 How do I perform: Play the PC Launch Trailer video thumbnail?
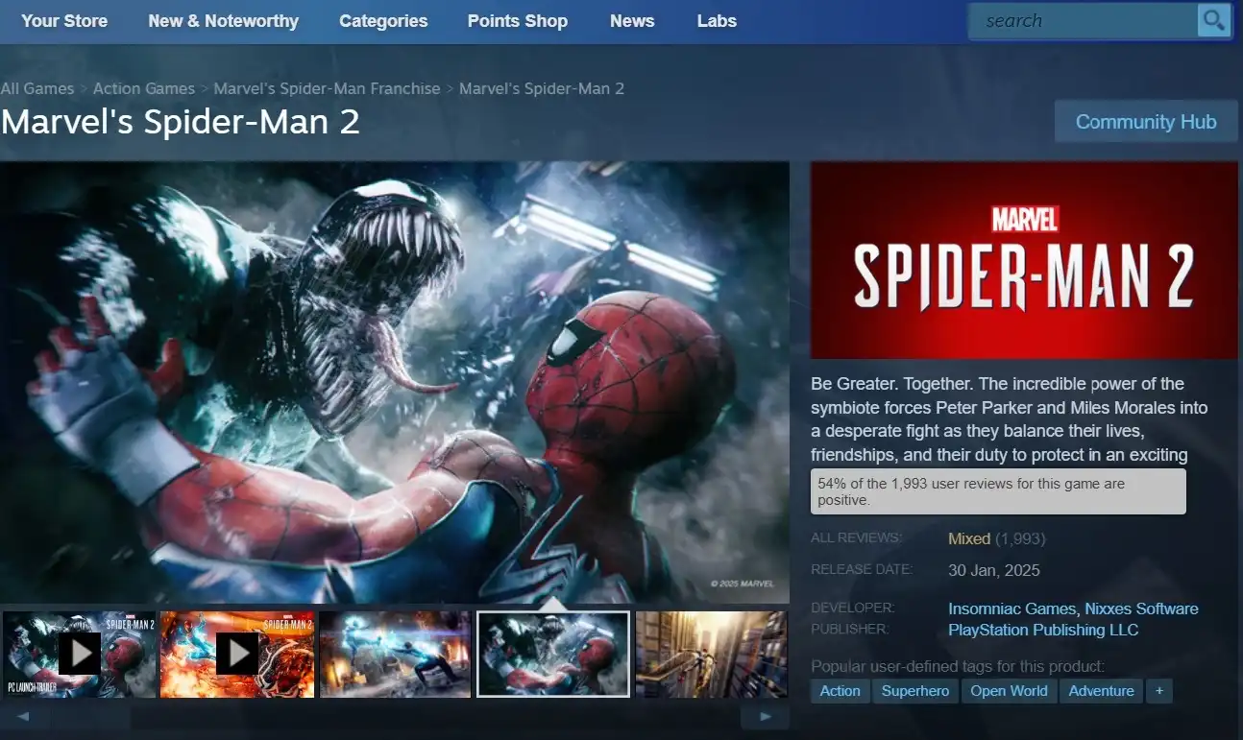pyautogui.click(x=79, y=653)
